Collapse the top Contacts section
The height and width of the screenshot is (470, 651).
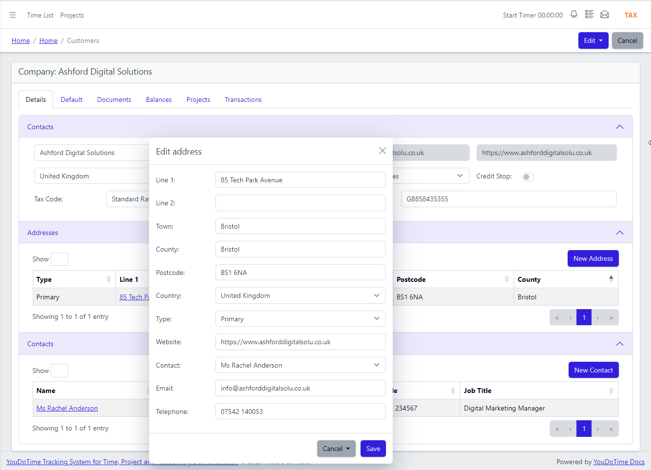point(620,127)
